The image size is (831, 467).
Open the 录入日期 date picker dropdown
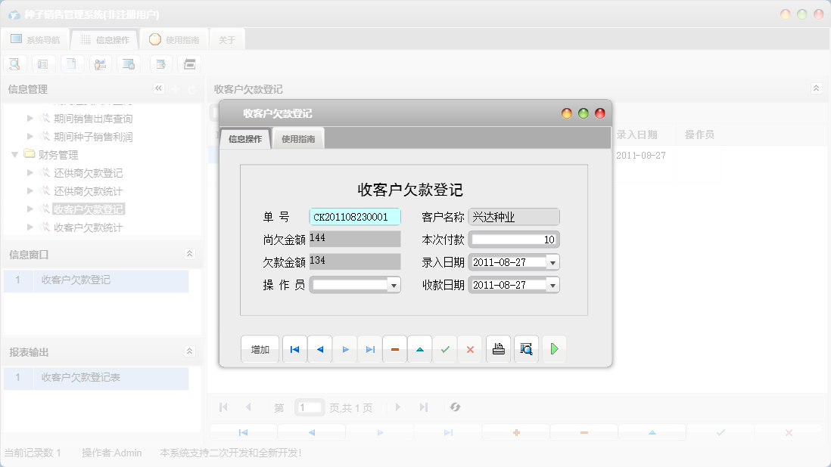553,261
